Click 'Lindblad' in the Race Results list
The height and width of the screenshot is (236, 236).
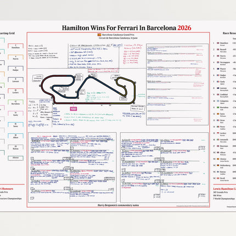pos(224,94)
